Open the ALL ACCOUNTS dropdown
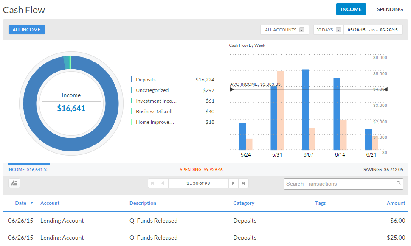This screenshot has height=246, width=411. (284, 30)
